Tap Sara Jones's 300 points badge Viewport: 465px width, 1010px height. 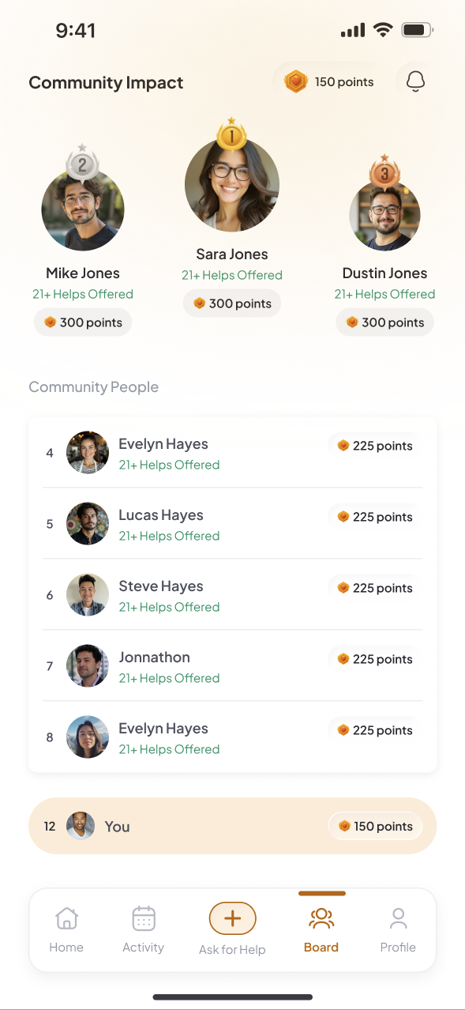pos(232,303)
